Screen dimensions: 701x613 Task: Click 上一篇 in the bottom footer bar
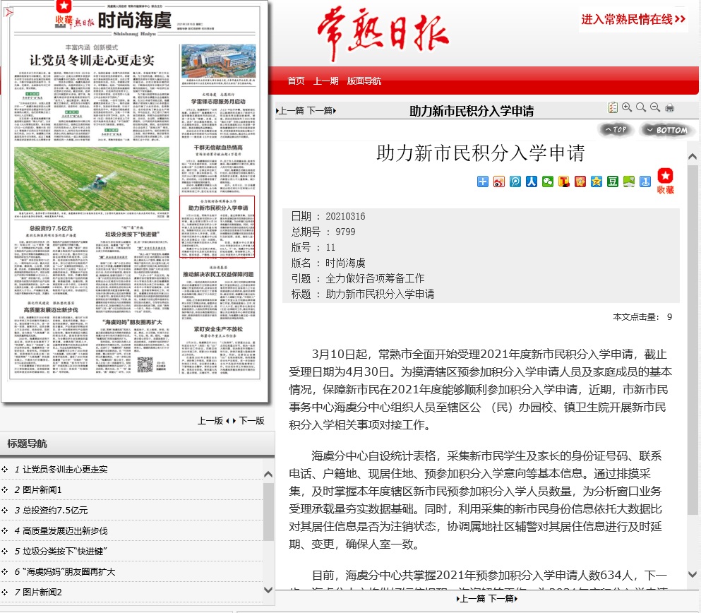471,599
